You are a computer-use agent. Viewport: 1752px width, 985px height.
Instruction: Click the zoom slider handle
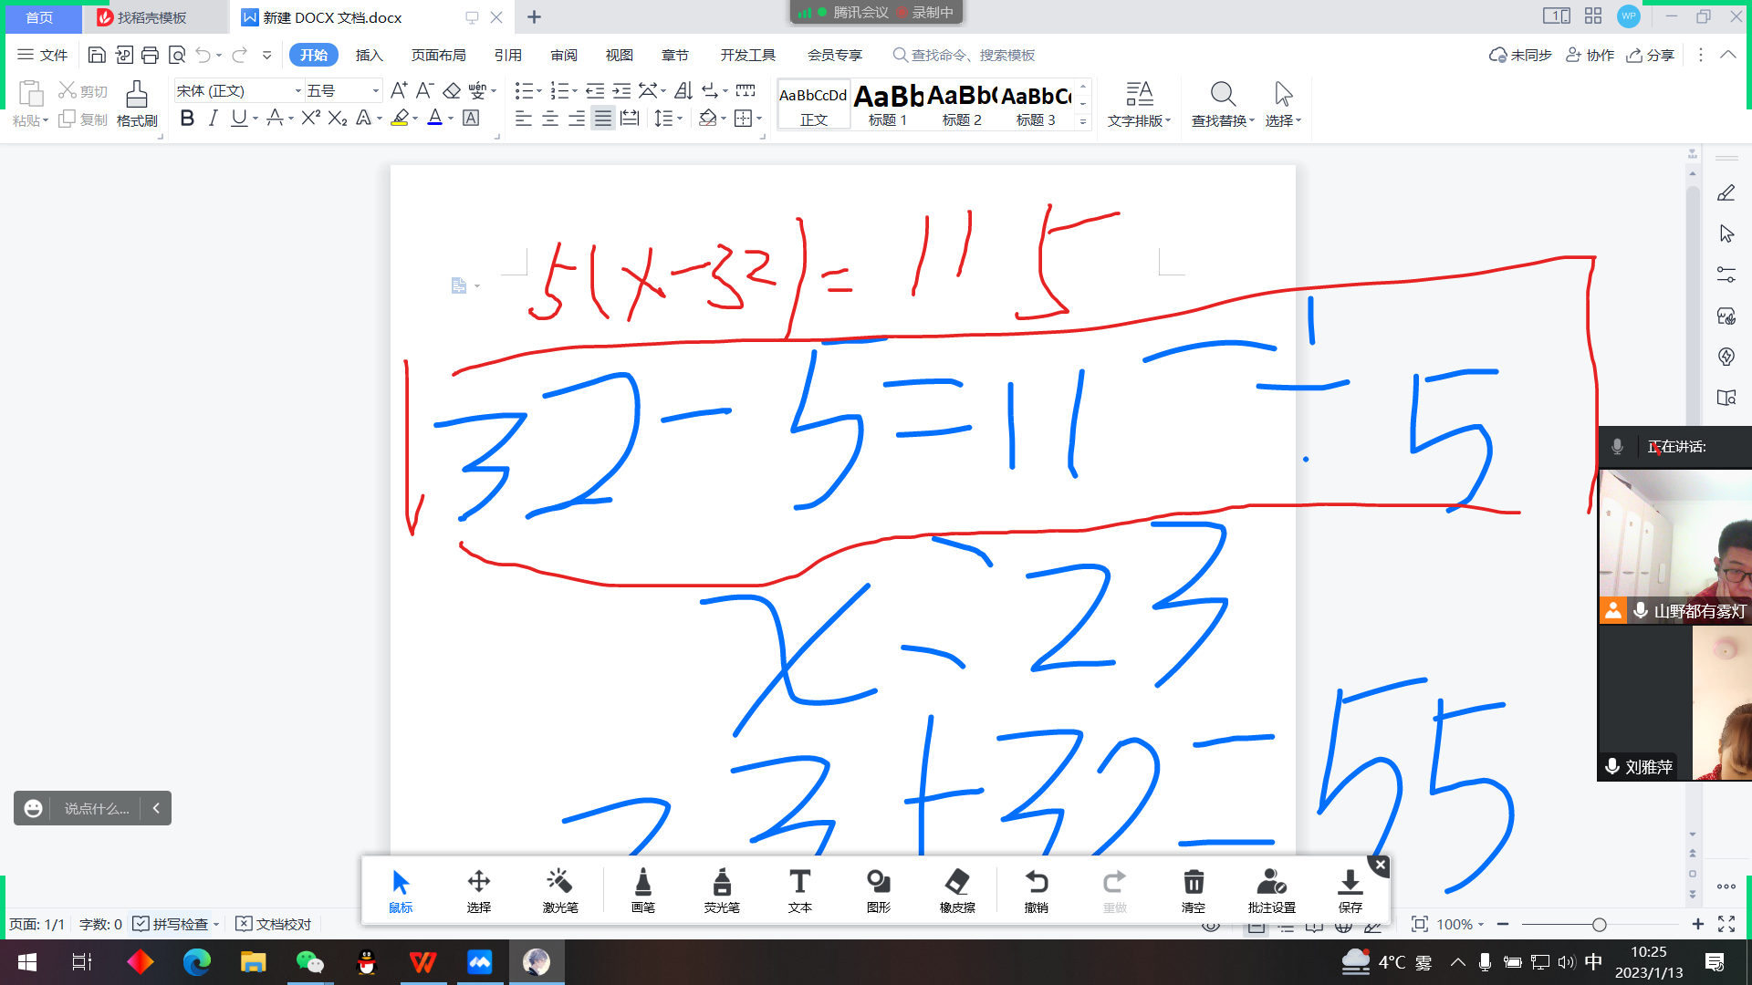(x=1599, y=925)
